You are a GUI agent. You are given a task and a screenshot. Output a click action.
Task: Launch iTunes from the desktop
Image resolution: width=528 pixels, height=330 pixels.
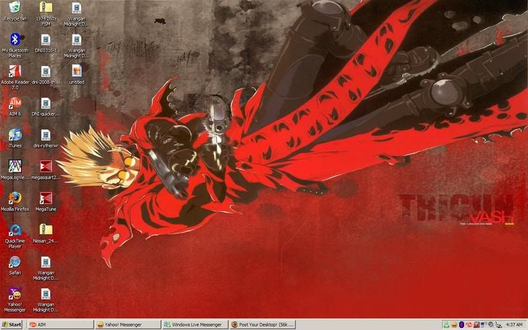click(15, 135)
